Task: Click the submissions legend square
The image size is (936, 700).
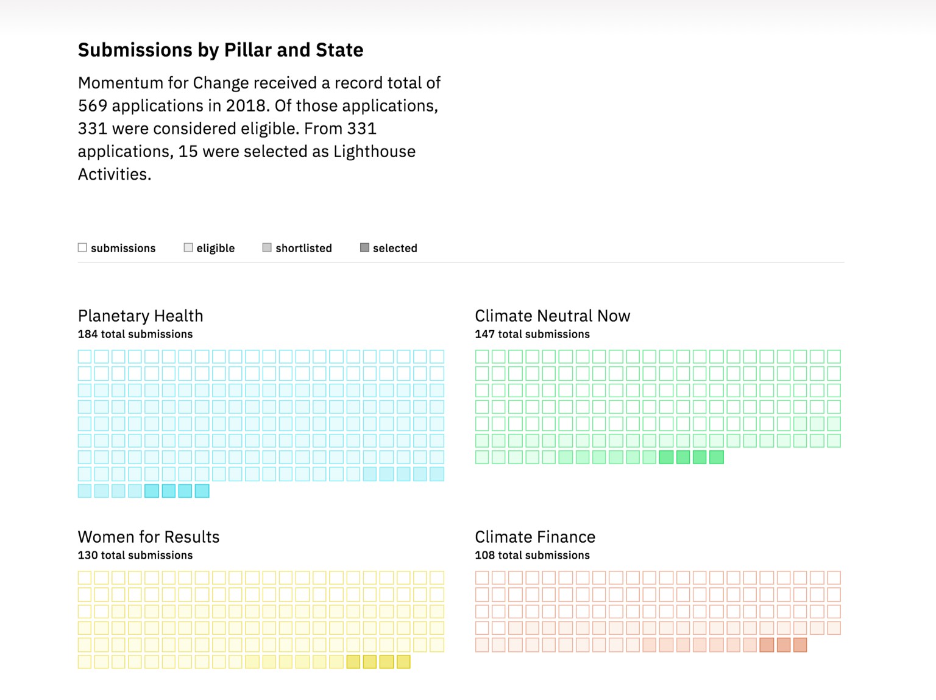Action: [82, 247]
